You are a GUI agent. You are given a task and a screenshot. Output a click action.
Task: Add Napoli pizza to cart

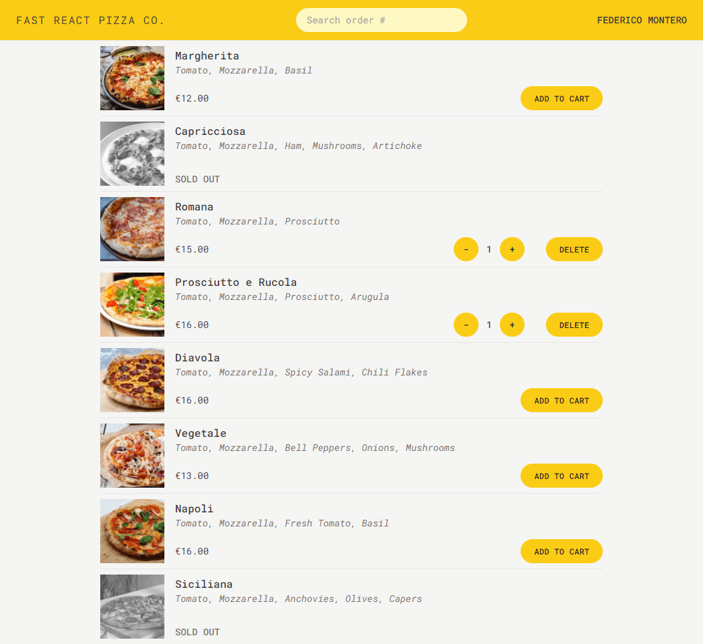point(561,551)
